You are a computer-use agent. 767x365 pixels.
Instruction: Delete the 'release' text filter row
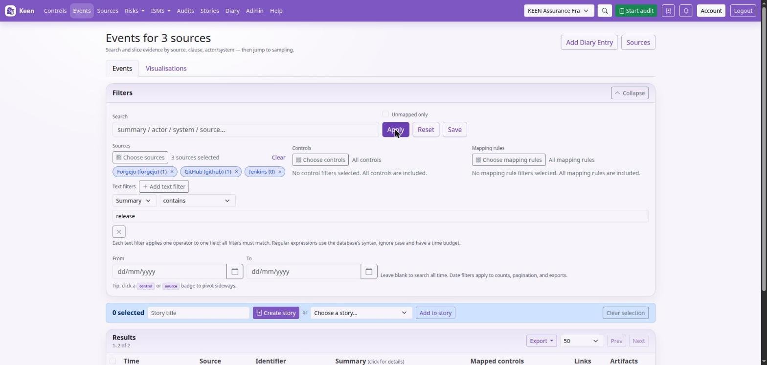click(x=119, y=231)
